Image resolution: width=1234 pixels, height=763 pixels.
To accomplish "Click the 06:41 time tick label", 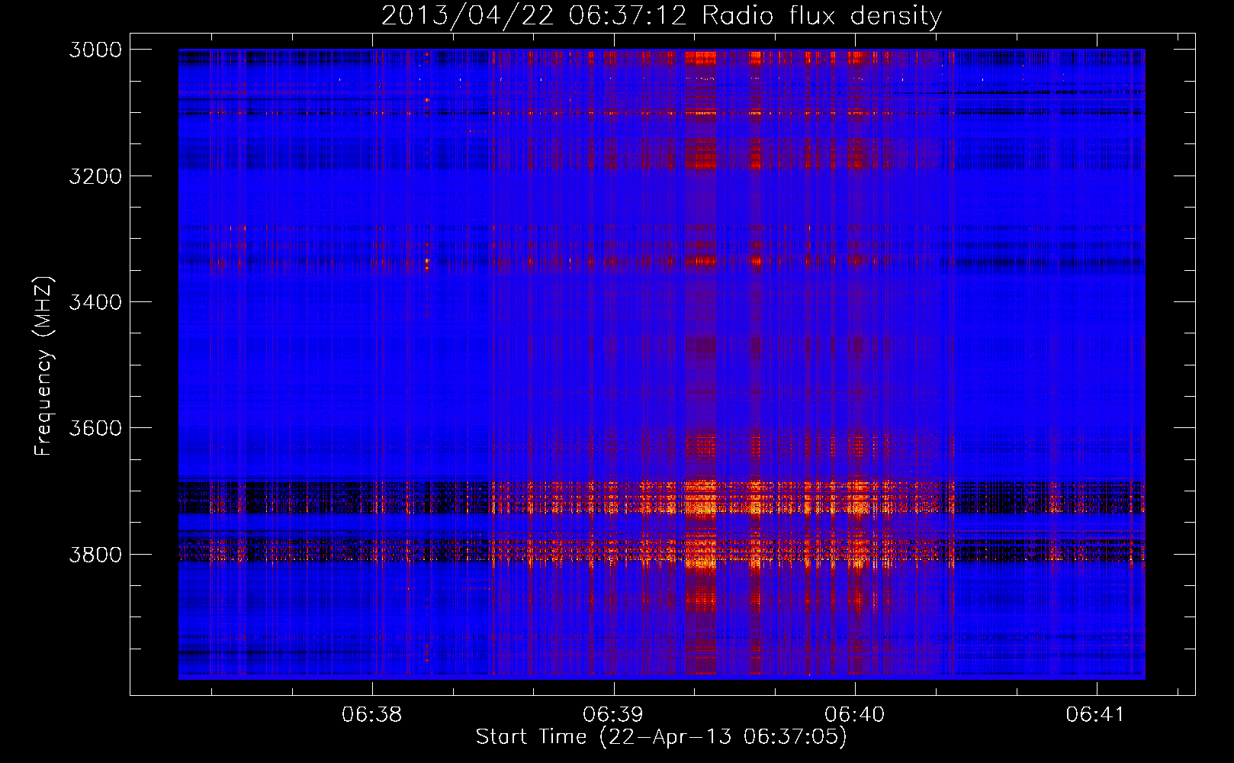I will (x=1095, y=714).
